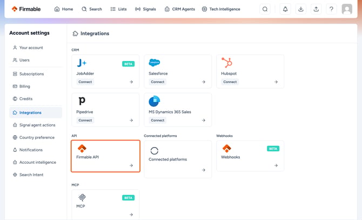
Task: Open CRM Agents page
Action: 180,9
